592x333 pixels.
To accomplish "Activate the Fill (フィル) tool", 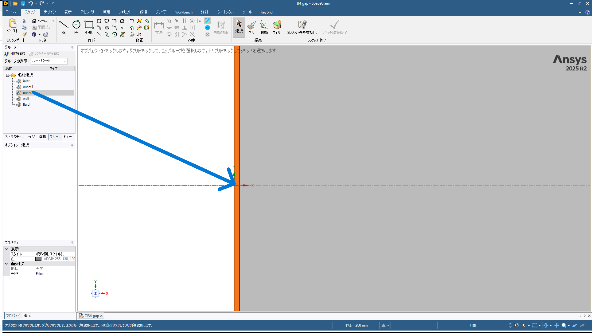I will pos(277,27).
